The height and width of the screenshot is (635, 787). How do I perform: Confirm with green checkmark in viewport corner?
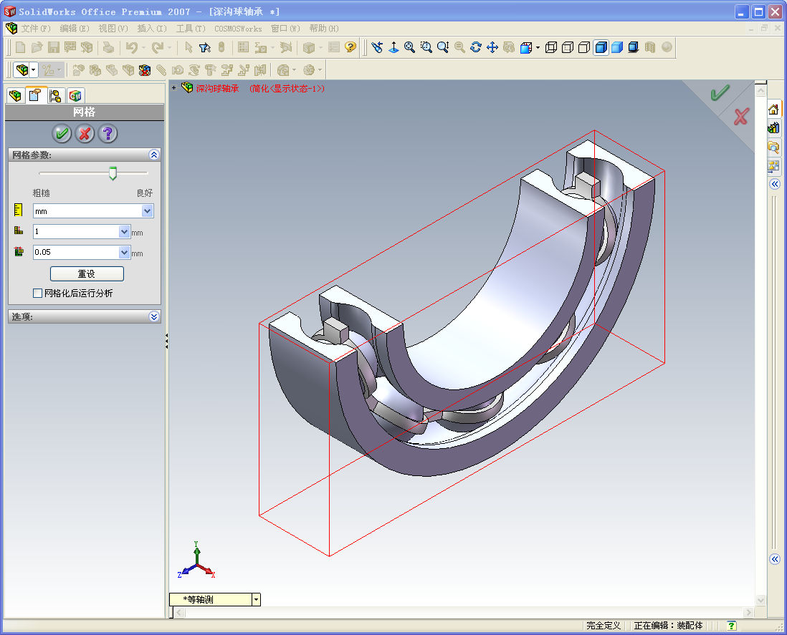coord(720,93)
